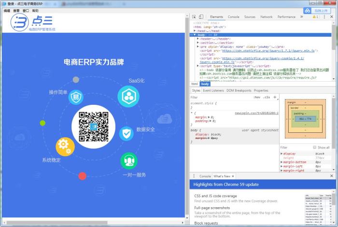This screenshot has width=338, height=227.
Task: Select the What's New drawer tab
Action: (x=222, y=176)
